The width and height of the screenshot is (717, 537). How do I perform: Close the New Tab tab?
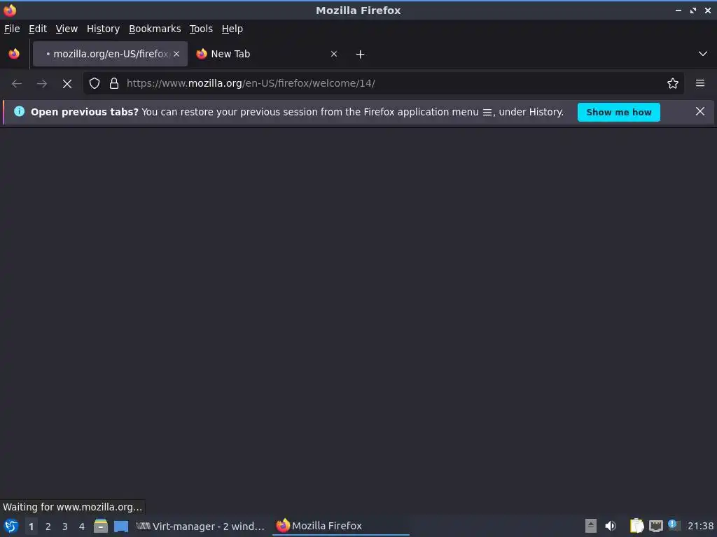pos(334,54)
